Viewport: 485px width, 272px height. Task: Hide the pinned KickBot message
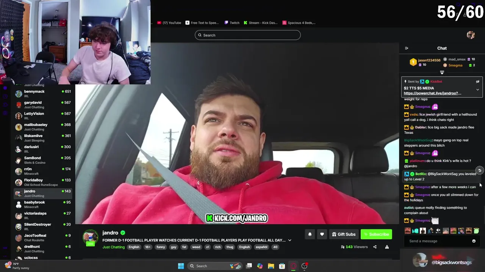click(x=477, y=82)
